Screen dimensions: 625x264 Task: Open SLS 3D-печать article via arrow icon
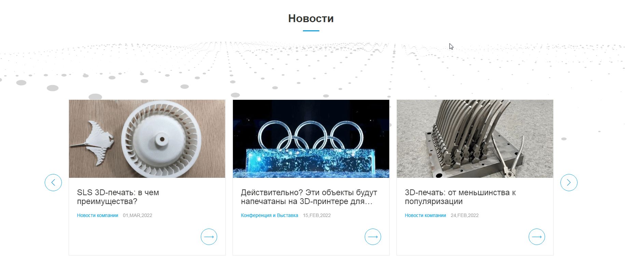209,237
